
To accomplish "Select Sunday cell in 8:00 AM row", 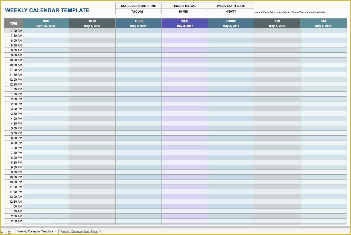I will click(46, 41).
